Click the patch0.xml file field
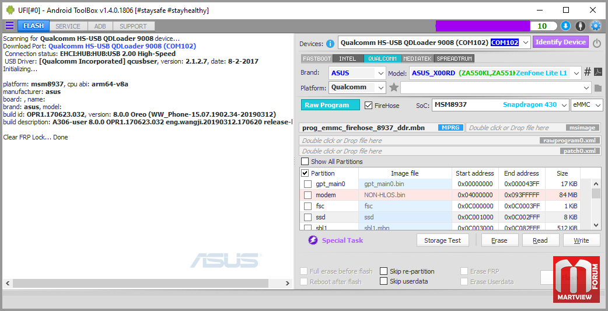Screen dimensions: 608x311 point(450,151)
